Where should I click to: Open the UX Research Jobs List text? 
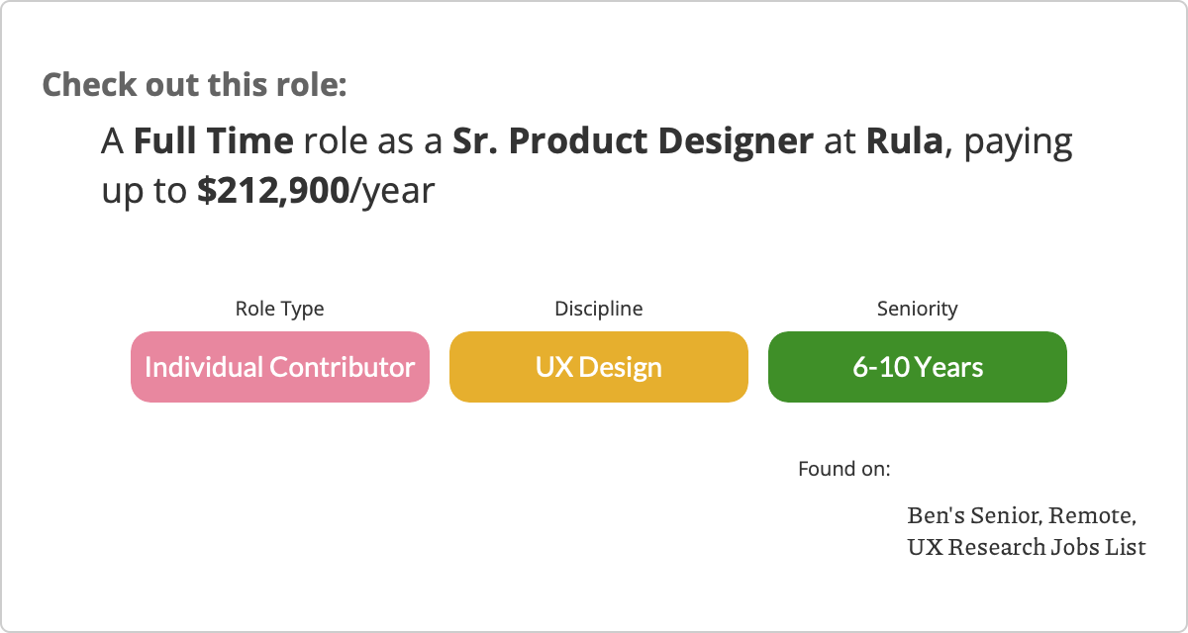pyautogui.click(x=1026, y=546)
